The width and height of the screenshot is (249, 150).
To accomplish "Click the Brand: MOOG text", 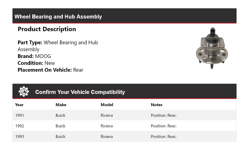I will (34, 56).
